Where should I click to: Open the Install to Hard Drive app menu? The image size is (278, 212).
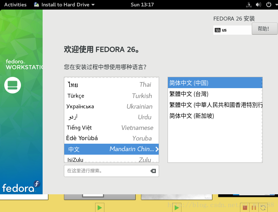64,5
